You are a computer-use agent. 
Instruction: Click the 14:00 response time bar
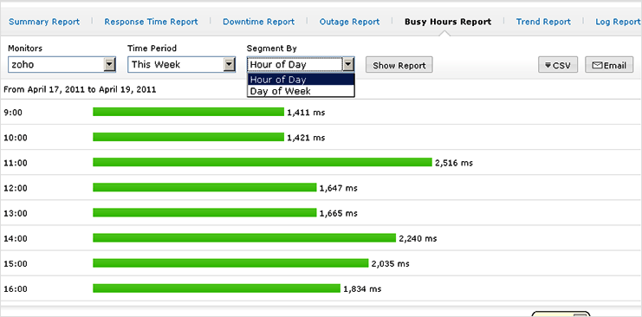[244, 238]
